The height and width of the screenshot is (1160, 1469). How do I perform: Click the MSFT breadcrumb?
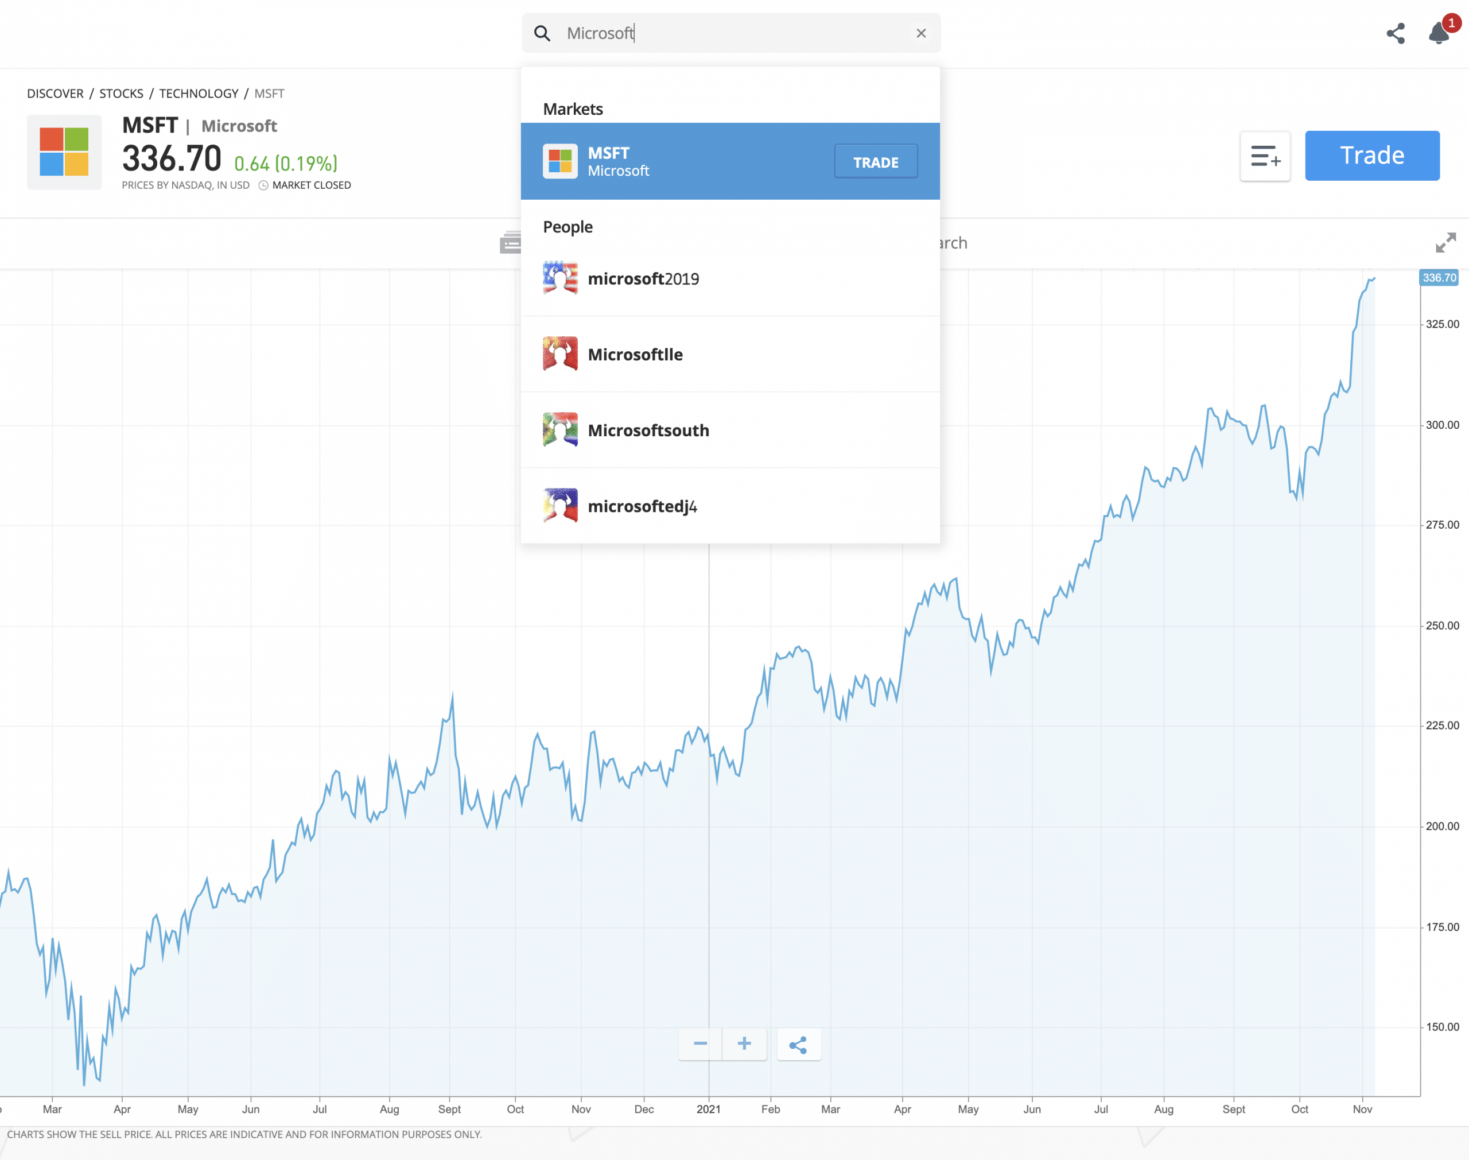click(x=270, y=94)
